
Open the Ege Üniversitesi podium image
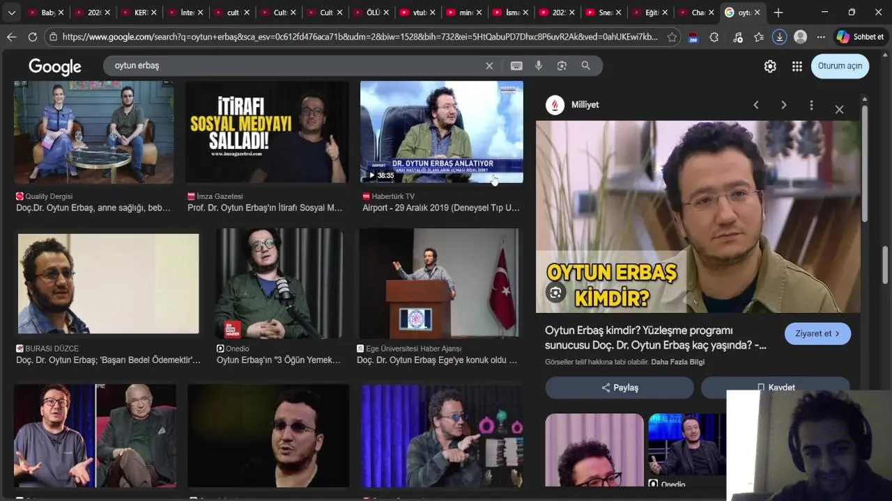click(x=439, y=284)
